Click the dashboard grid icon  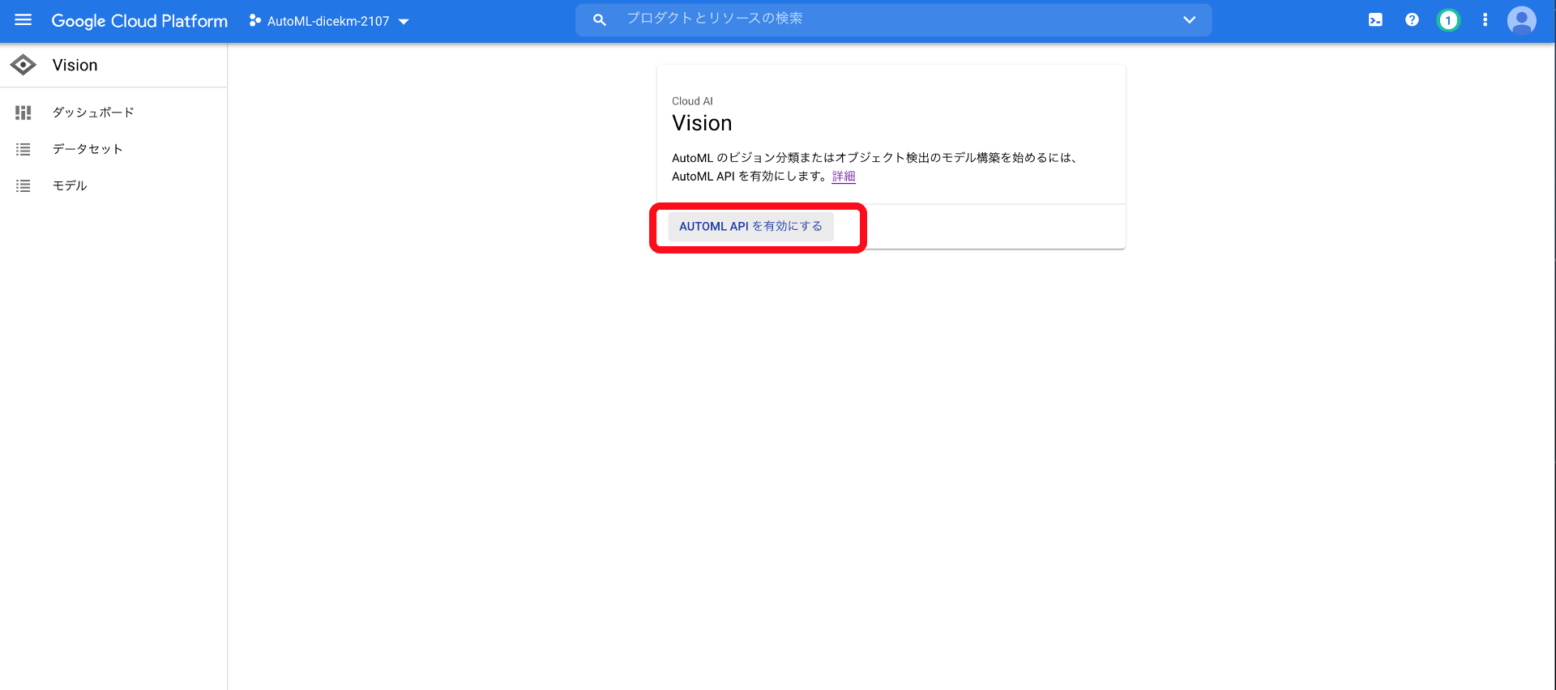[24, 113]
